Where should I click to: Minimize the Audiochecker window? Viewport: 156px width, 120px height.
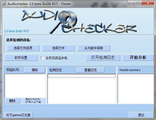[x=131, y=3]
